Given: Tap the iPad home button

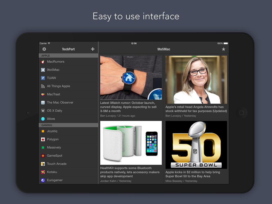Looking at the screenshot, I should pyautogui.click(x=242, y=113).
